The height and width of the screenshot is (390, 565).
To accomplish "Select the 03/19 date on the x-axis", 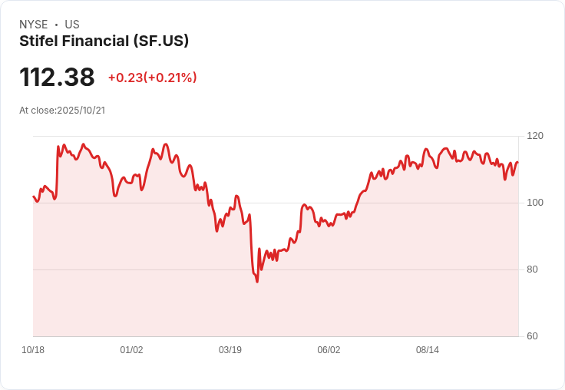I will pos(230,350).
